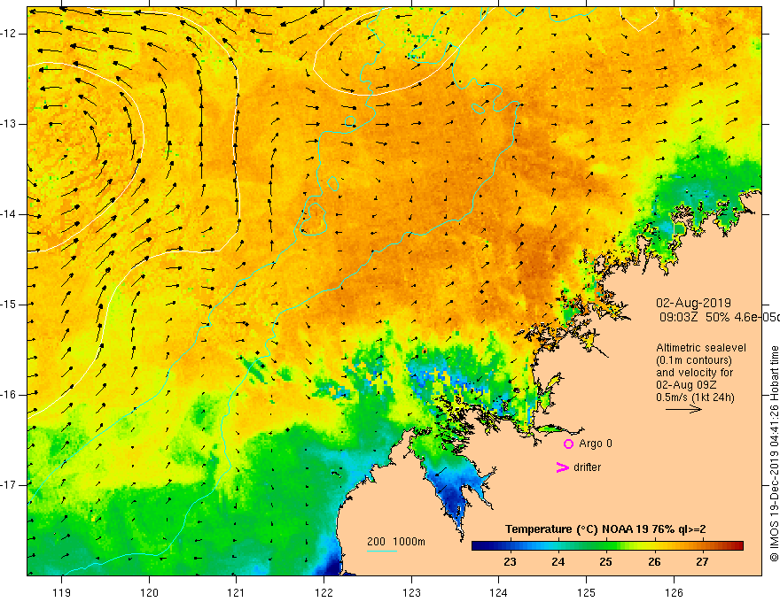Click the color bar value 23
The image size is (780, 602).
point(510,562)
